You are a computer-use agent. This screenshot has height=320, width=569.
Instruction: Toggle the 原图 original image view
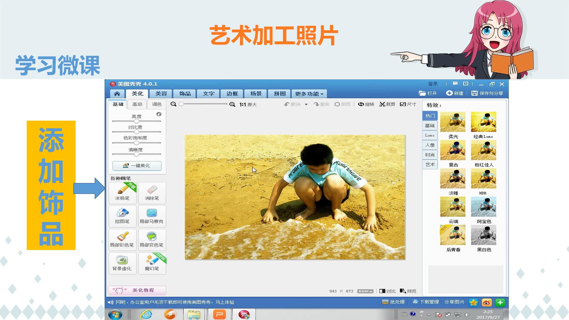point(342,104)
